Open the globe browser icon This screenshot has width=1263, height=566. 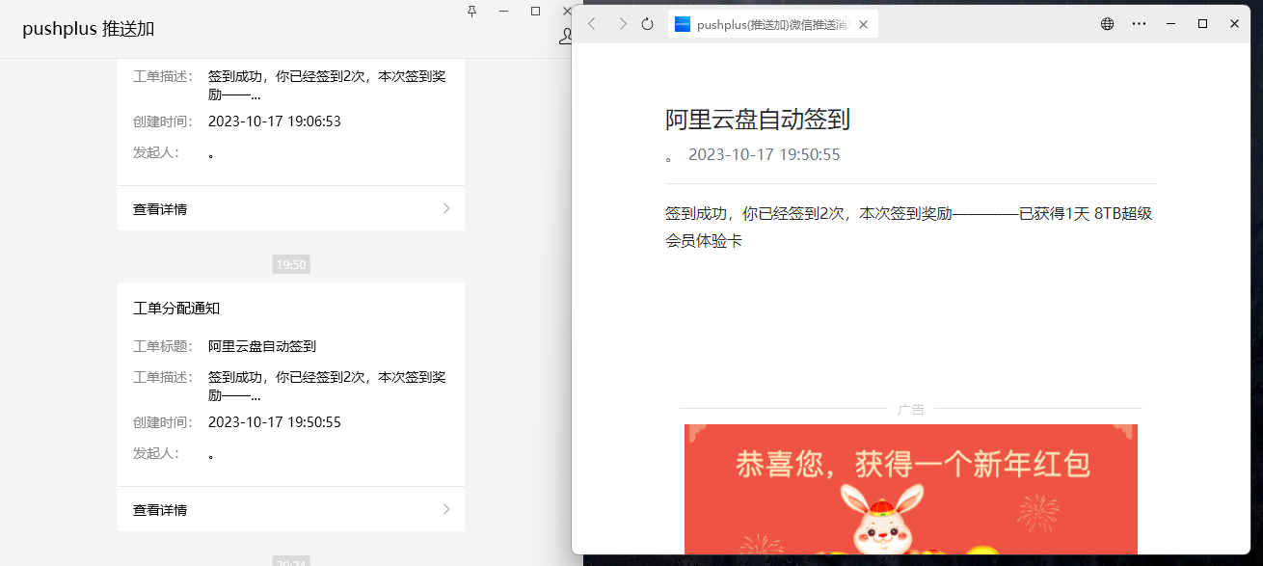[x=1107, y=24]
